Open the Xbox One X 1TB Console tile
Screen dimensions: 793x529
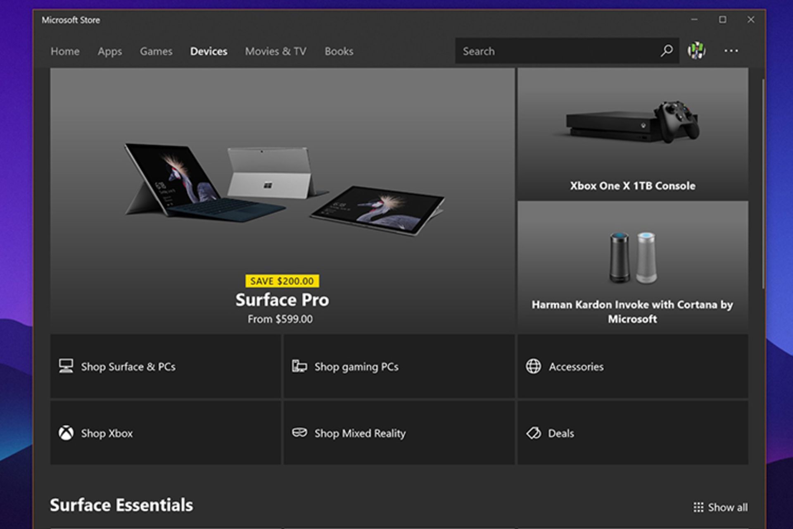pos(632,134)
